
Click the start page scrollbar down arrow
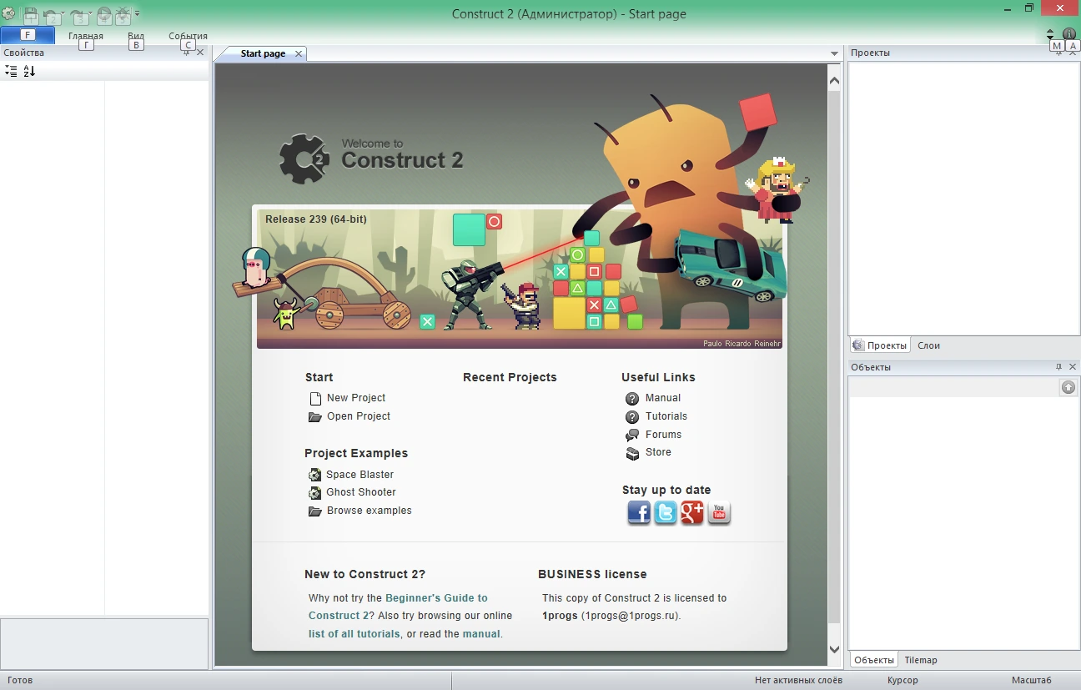[834, 649]
